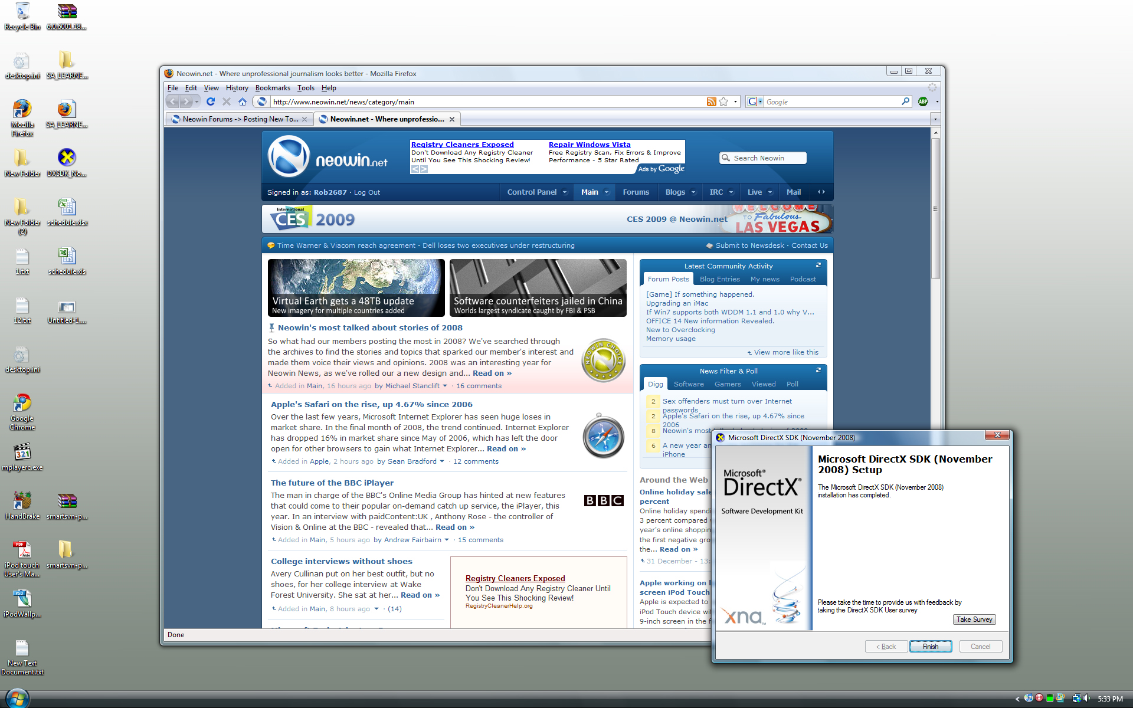Click the stop loading icon in Firefox
The width and height of the screenshot is (1133, 708).
227,101
